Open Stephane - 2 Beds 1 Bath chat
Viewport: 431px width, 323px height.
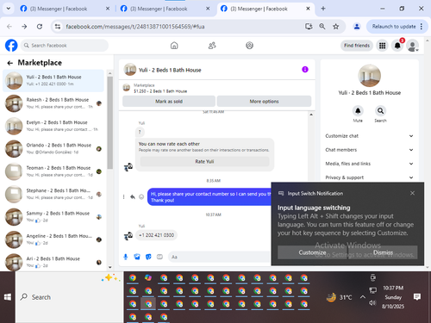(x=53, y=194)
